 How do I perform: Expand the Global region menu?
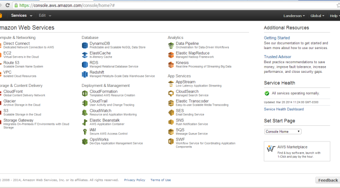(x=317, y=16)
